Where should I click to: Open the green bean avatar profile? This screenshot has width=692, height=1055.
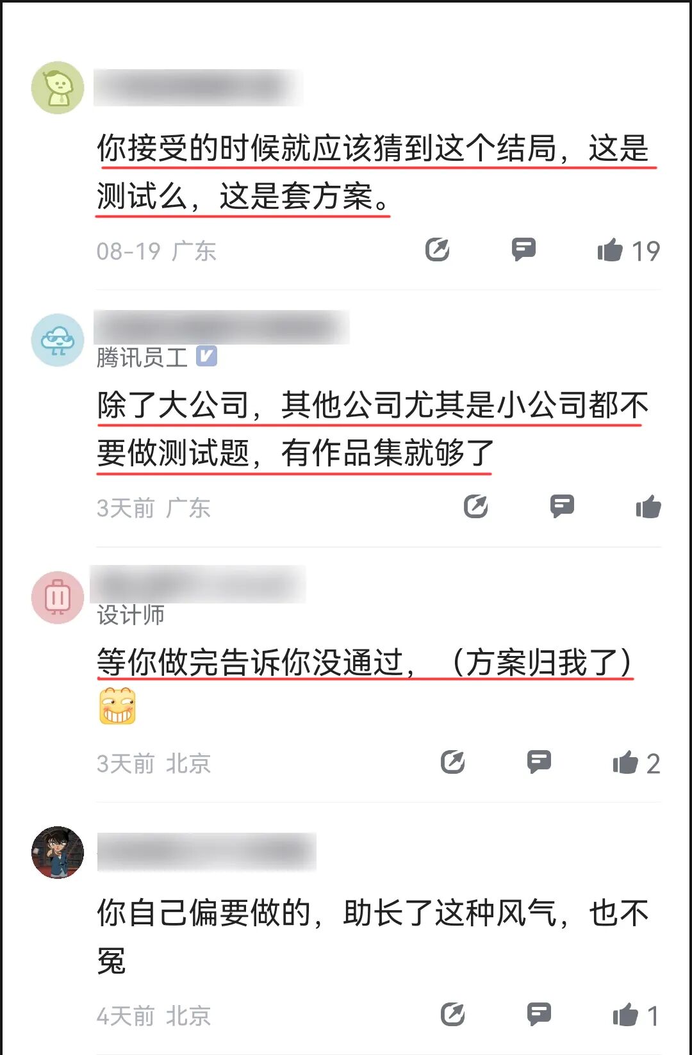(x=58, y=88)
